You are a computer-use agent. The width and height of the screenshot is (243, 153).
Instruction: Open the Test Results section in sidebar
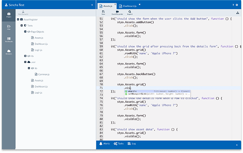[9, 40]
